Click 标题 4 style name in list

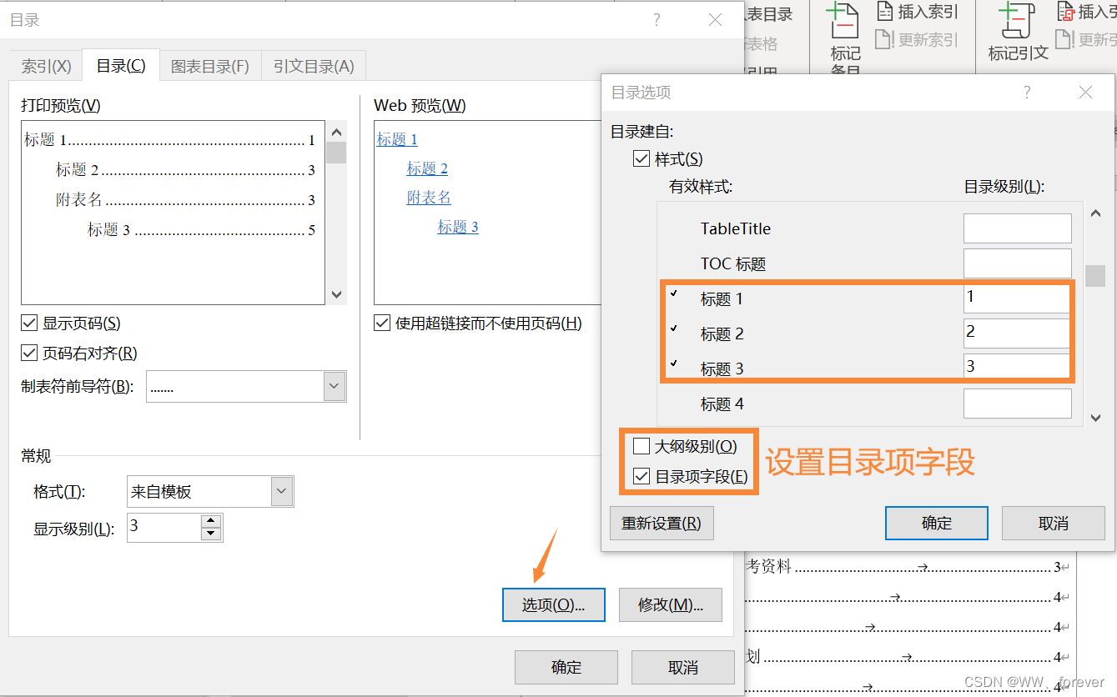coord(722,404)
